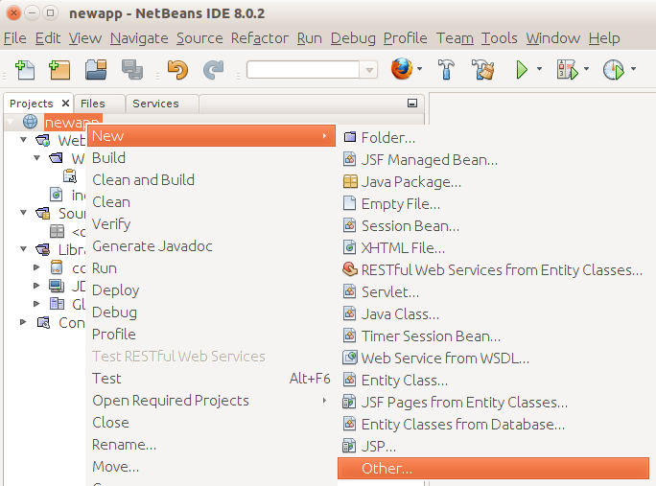Viewport: 656px width, 486px height.
Task: Minimize the Projects panel window group
Action: 412,104
